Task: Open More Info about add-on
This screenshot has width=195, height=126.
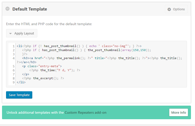Action: [x=178, y=112]
